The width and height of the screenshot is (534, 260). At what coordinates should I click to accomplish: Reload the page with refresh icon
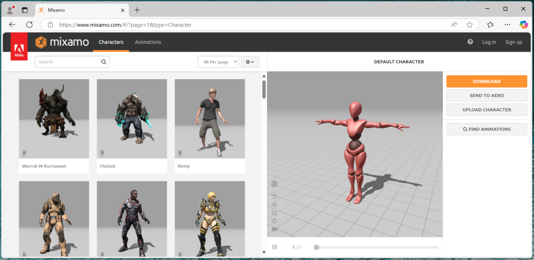(x=29, y=24)
